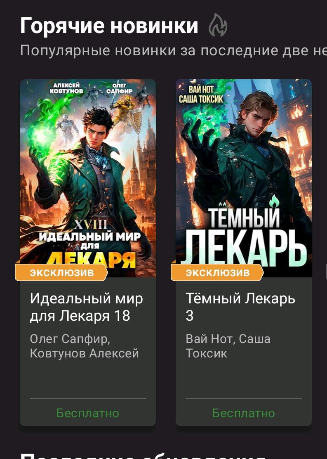Open the Тёмный Лекарь cover image

(x=244, y=178)
